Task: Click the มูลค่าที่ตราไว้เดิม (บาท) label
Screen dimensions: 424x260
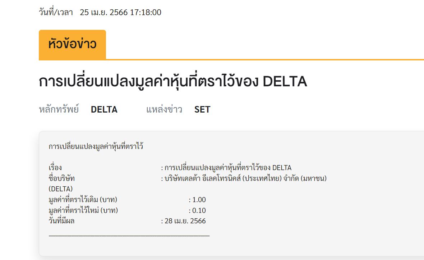Action: tap(83, 200)
